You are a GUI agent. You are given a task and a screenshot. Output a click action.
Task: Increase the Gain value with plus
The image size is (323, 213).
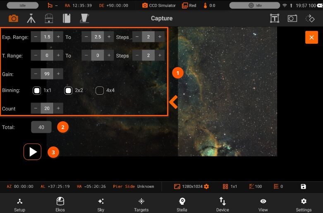[58, 74]
